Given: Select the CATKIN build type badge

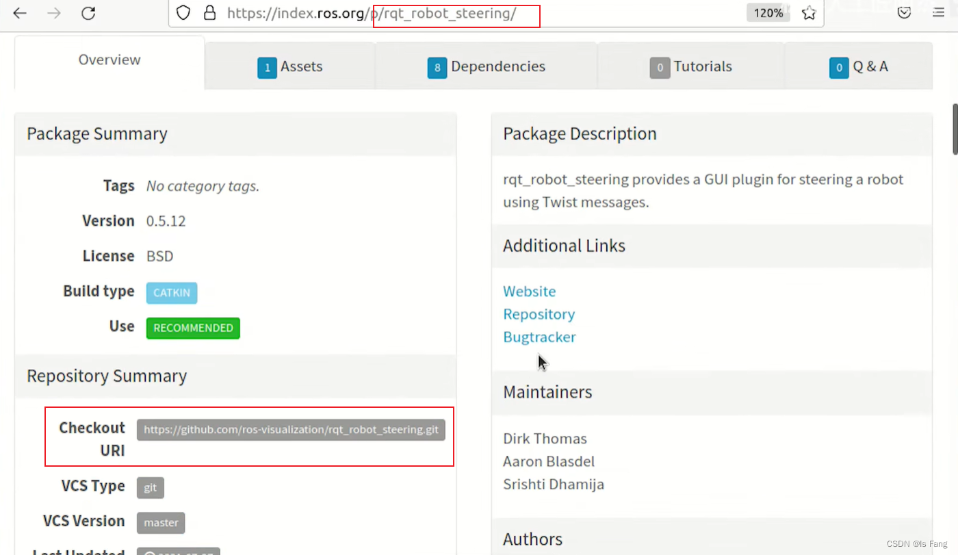Looking at the screenshot, I should [x=172, y=293].
